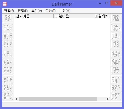The width and height of the screenshot is (124, 109).
Task: Click the 변경 취소 button
Action: 116,18
